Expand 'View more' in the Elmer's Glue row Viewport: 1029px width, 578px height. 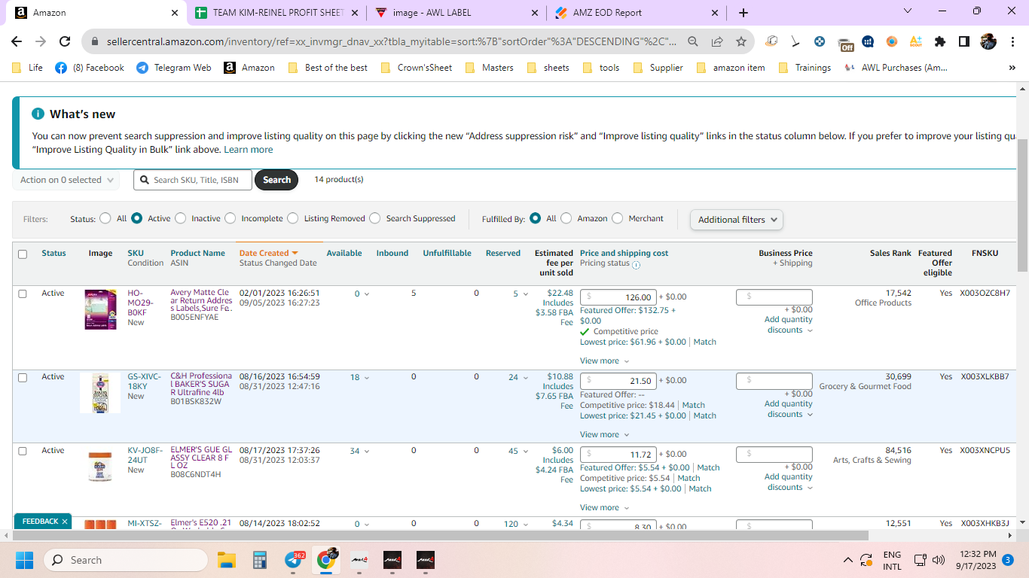(604, 508)
